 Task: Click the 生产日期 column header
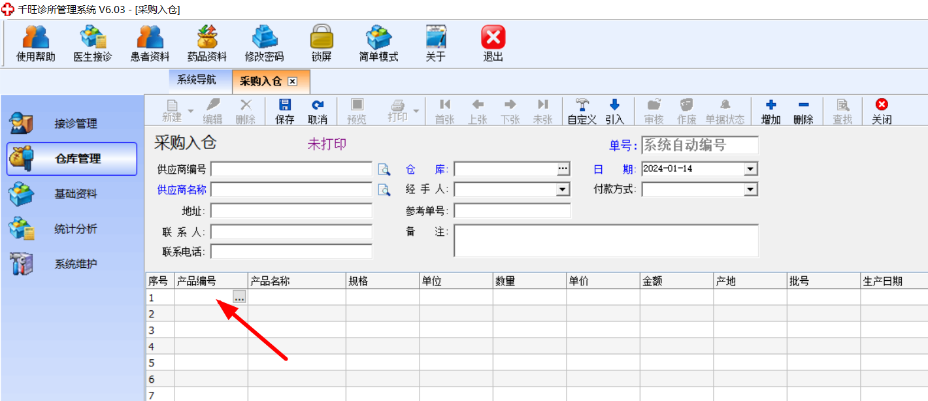coord(894,281)
